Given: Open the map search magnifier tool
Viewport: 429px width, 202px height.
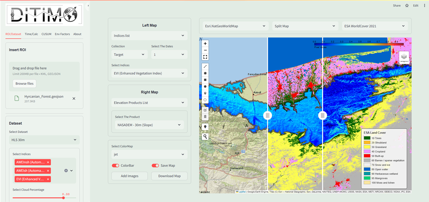Looking at the screenshot, I should pyautogui.click(x=205, y=136).
